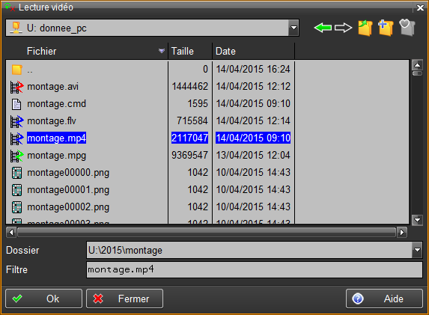Click the green back arrow icon
The width and height of the screenshot is (429, 315).
(323, 28)
